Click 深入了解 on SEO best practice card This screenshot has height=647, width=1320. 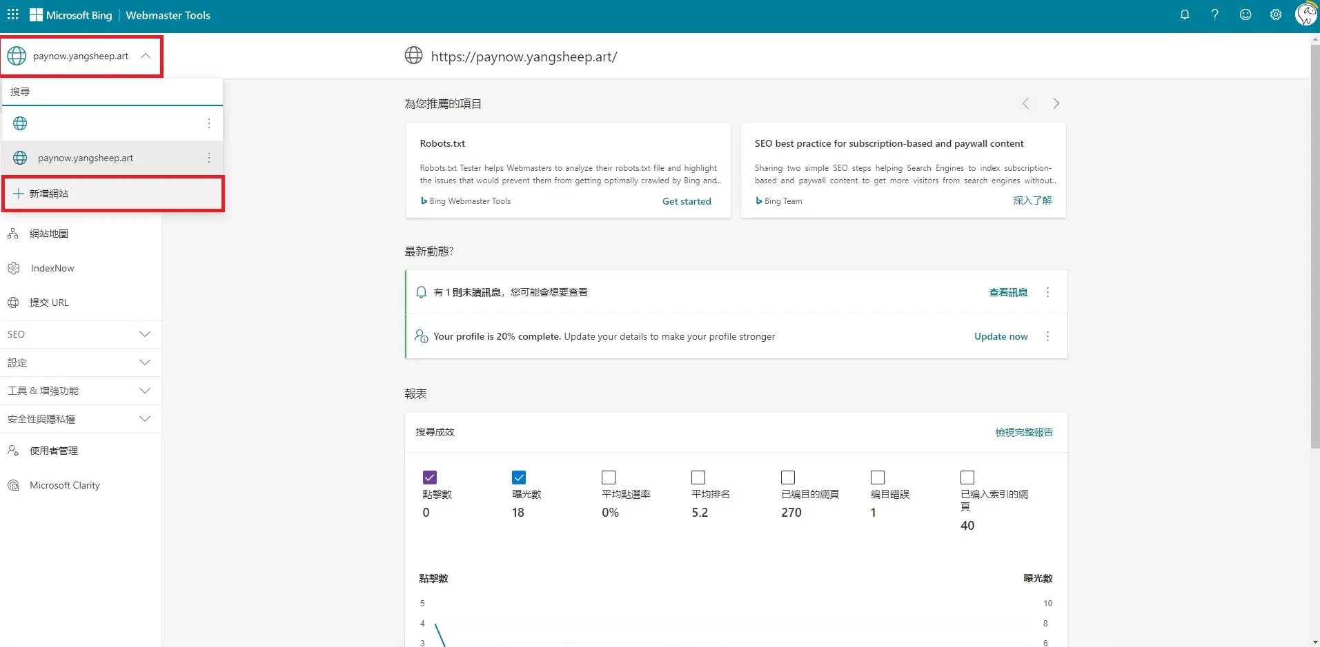pos(1032,201)
